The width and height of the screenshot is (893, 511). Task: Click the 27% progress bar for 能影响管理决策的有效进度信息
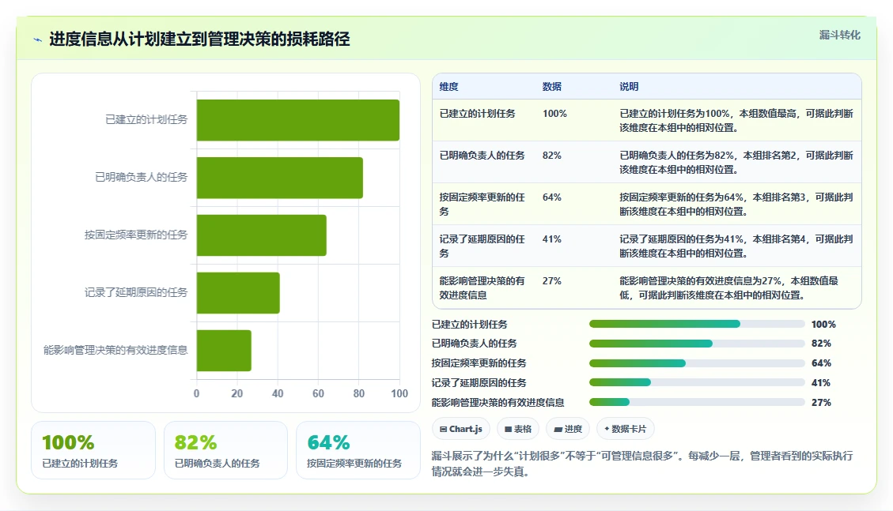coord(697,402)
